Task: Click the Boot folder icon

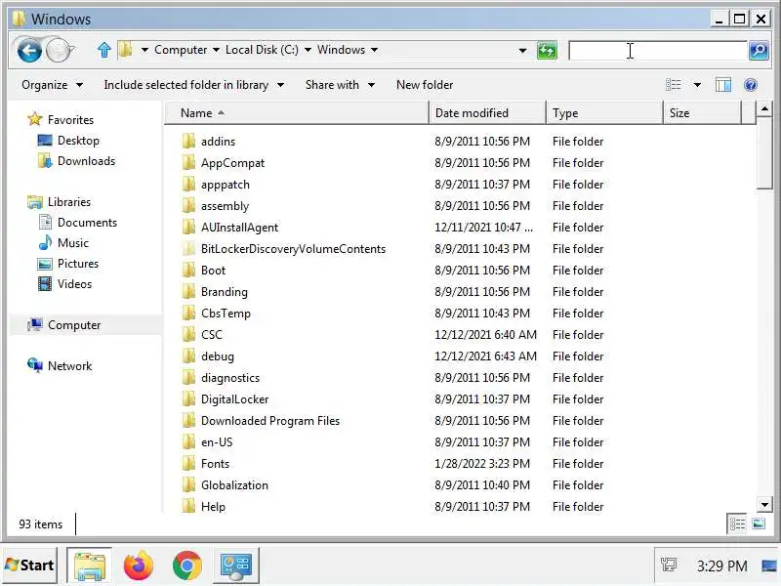Action: coord(188,271)
